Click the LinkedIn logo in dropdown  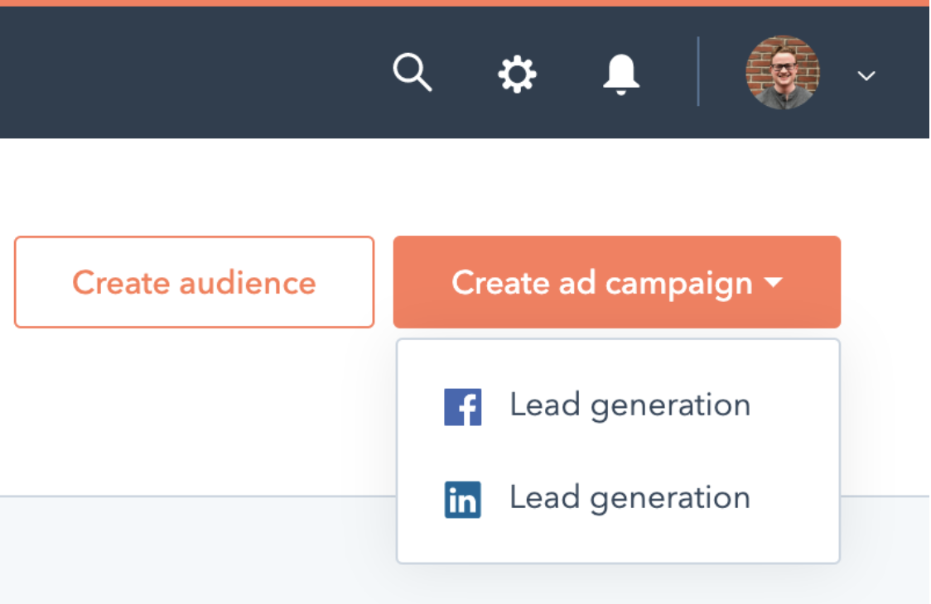click(x=462, y=500)
